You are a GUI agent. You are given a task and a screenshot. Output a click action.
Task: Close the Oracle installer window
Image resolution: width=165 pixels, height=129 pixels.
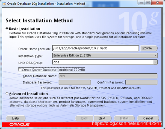click(x=157, y=3)
